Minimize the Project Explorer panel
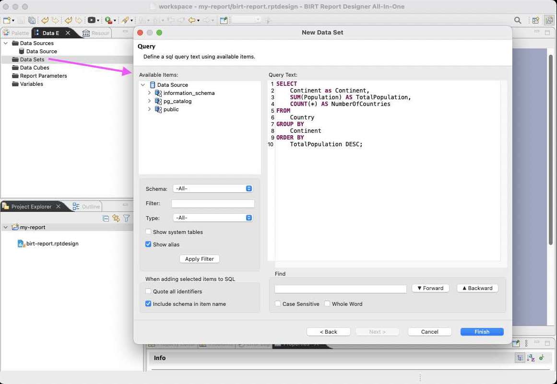Image resolution: width=557 pixels, height=384 pixels. 125,205
